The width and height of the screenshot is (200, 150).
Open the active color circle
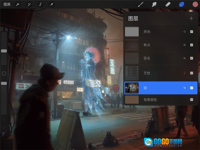pos(195,4)
